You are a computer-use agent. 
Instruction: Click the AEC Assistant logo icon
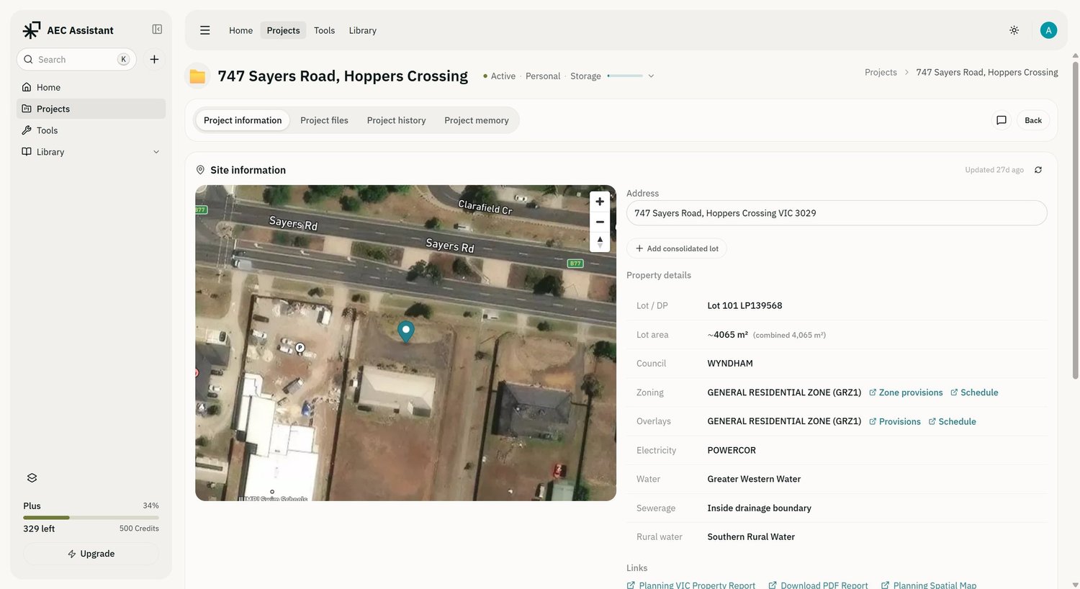point(32,30)
